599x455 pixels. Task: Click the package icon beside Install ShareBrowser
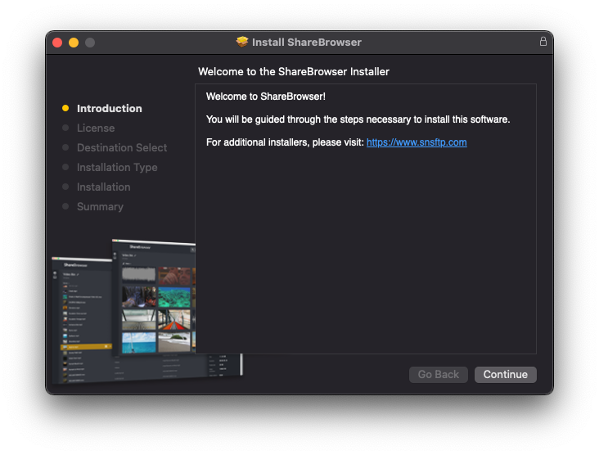coord(242,42)
